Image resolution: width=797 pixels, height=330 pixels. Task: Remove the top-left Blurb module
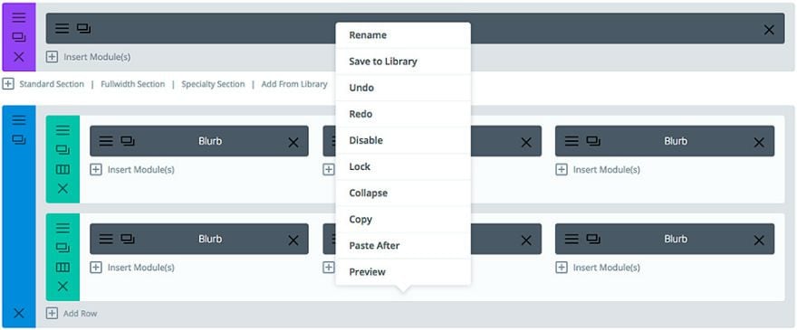[x=293, y=143]
